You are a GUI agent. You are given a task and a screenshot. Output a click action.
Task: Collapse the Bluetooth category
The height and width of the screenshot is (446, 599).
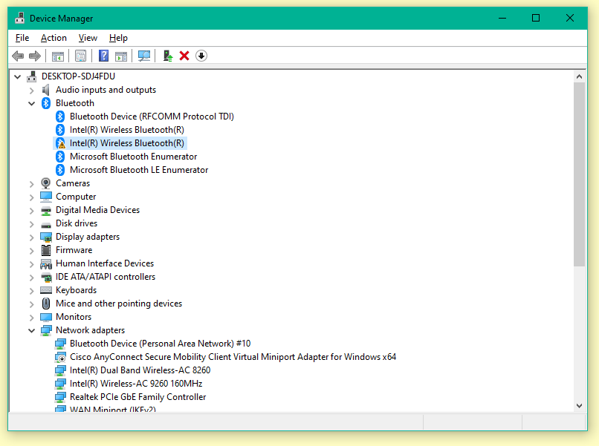[32, 103]
